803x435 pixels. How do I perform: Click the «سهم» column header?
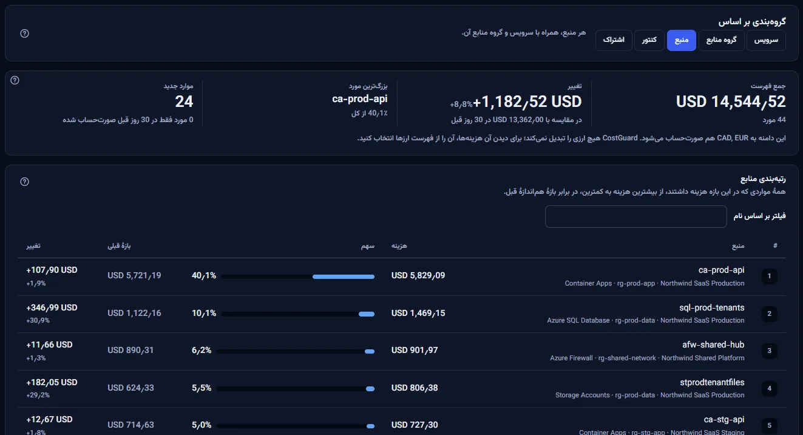(368, 246)
